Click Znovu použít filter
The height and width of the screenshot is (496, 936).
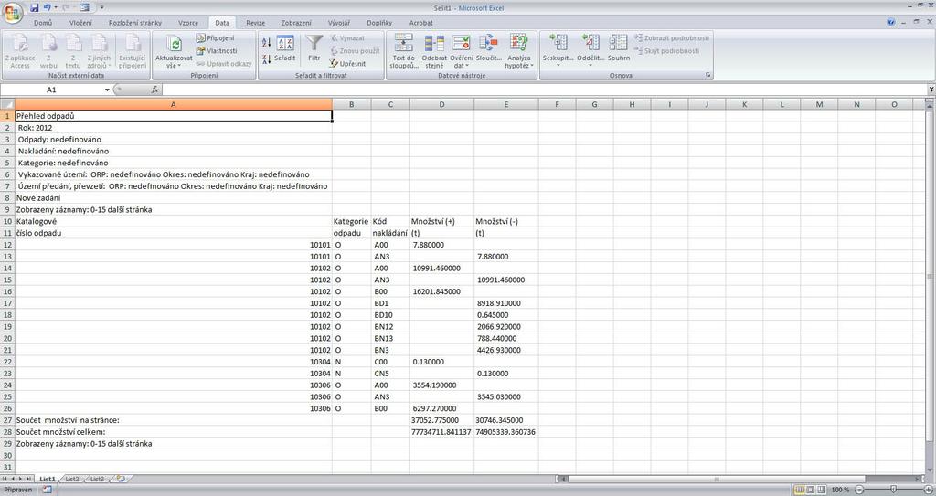pos(355,51)
